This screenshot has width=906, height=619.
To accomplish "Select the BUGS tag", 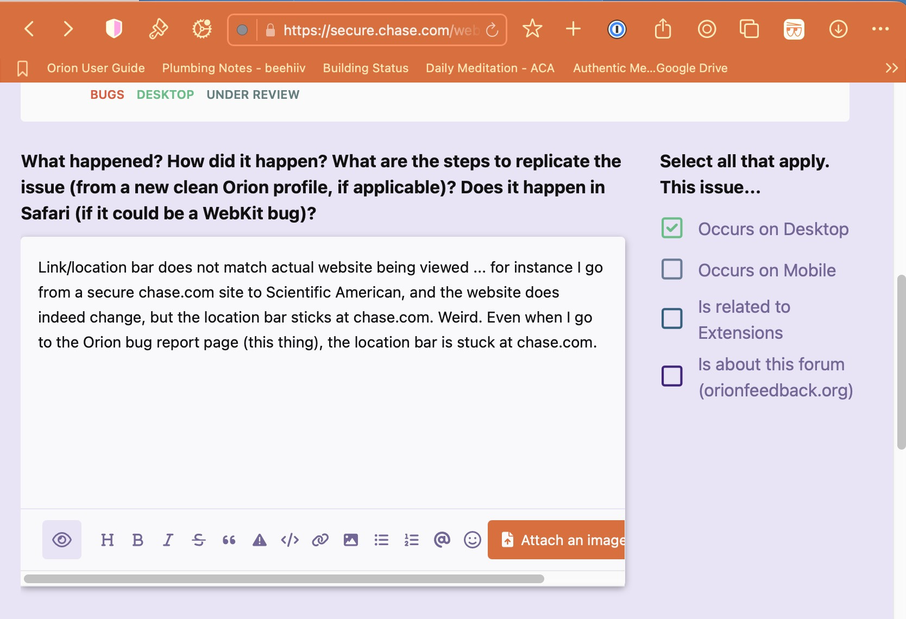I will coord(107,94).
